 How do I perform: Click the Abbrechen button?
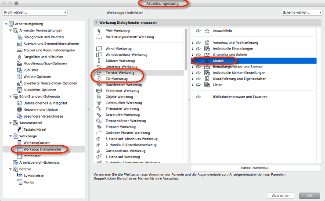[281, 195]
